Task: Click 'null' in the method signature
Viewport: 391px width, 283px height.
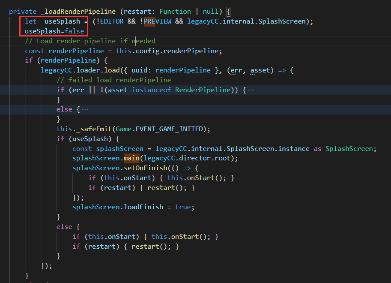Action: pyautogui.click(x=211, y=12)
